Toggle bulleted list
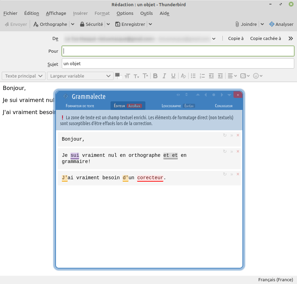 193,76
